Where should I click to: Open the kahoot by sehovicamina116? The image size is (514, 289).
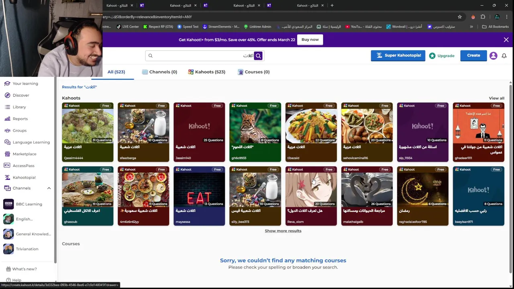(367, 132)
